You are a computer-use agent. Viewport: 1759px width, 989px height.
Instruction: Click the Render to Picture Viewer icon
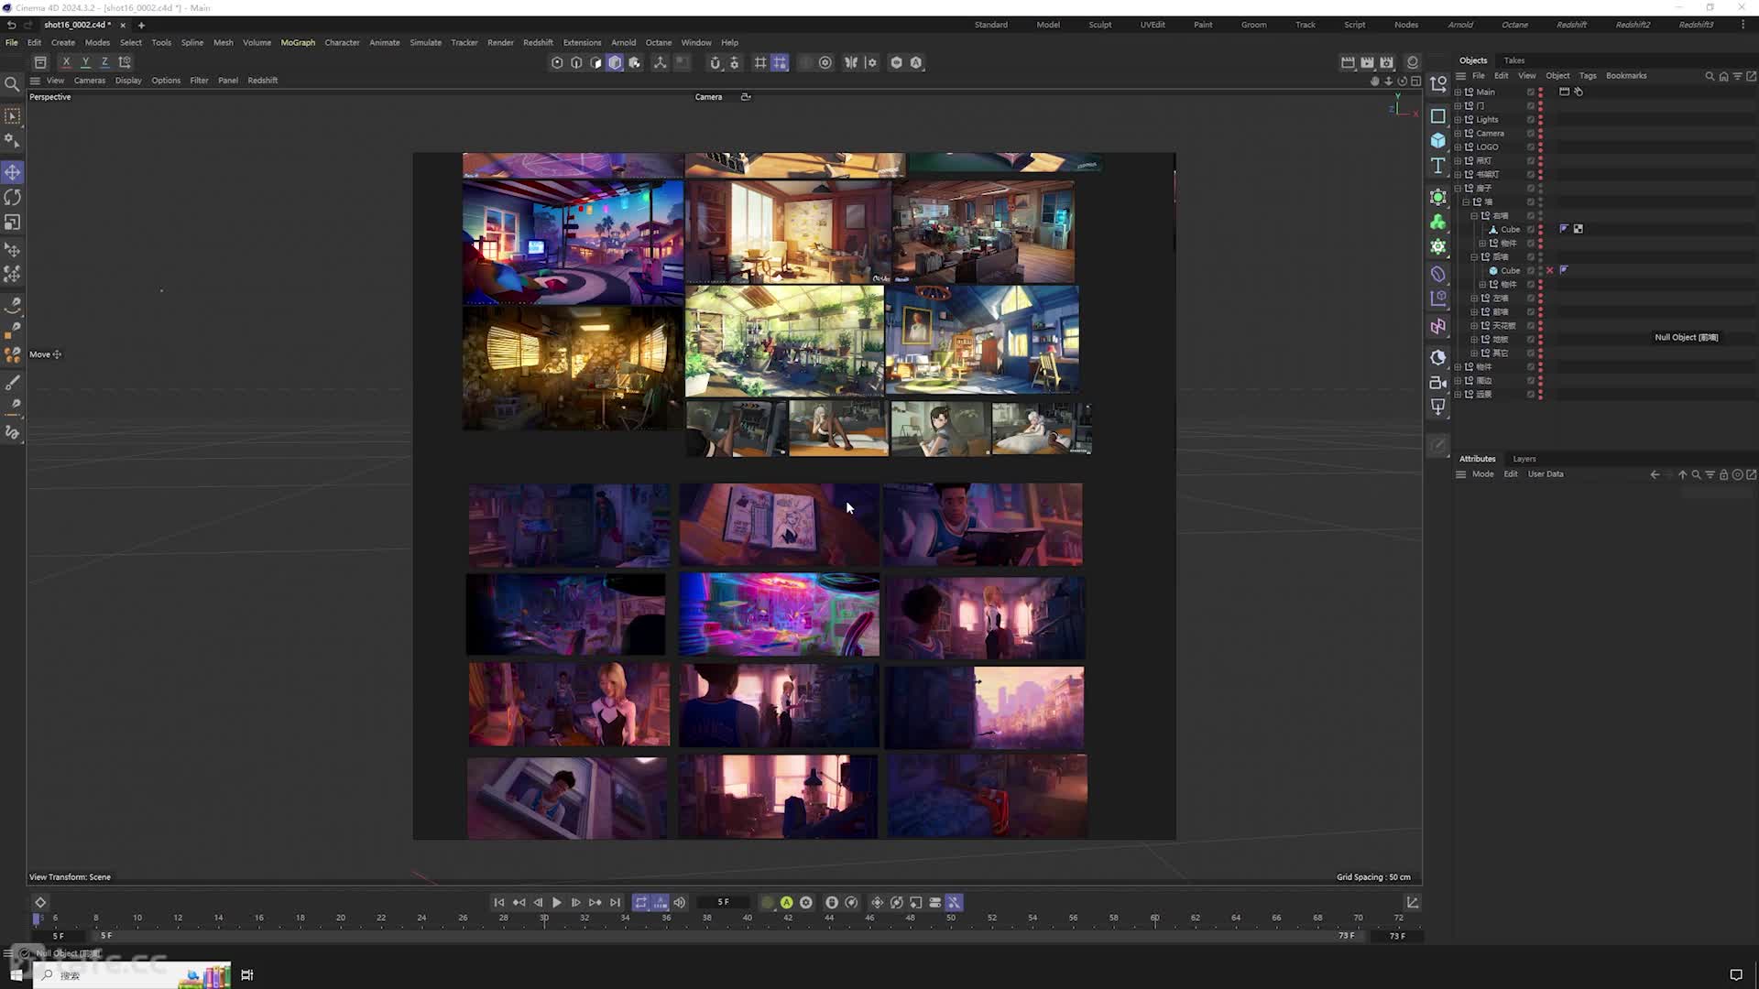pyautogui.click(x=1367, y=62)
